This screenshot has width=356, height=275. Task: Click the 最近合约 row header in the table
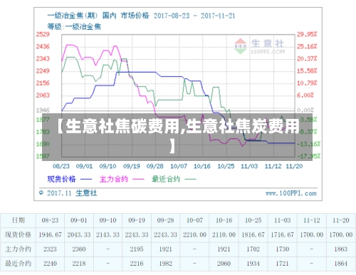pos(19,264)
